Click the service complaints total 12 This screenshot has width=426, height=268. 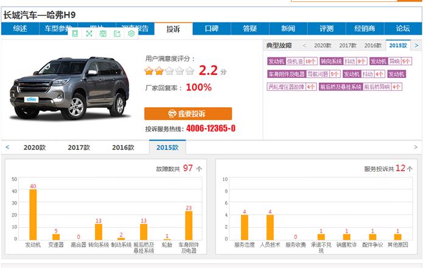(400, 168)
